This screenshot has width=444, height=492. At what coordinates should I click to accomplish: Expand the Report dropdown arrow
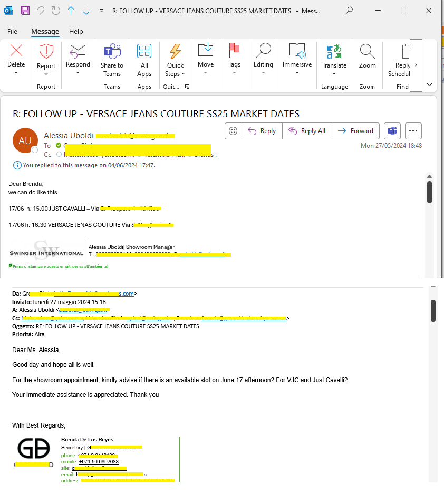coord(46,74)
